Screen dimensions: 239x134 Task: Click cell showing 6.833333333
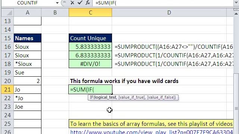pos(90,55)
